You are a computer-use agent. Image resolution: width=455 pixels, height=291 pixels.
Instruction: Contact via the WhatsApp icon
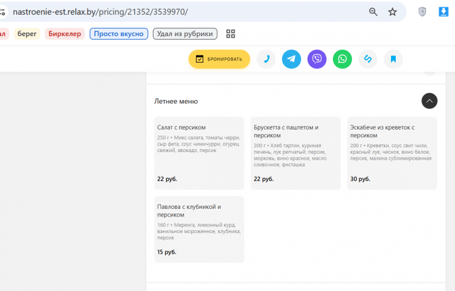point(342,59)
